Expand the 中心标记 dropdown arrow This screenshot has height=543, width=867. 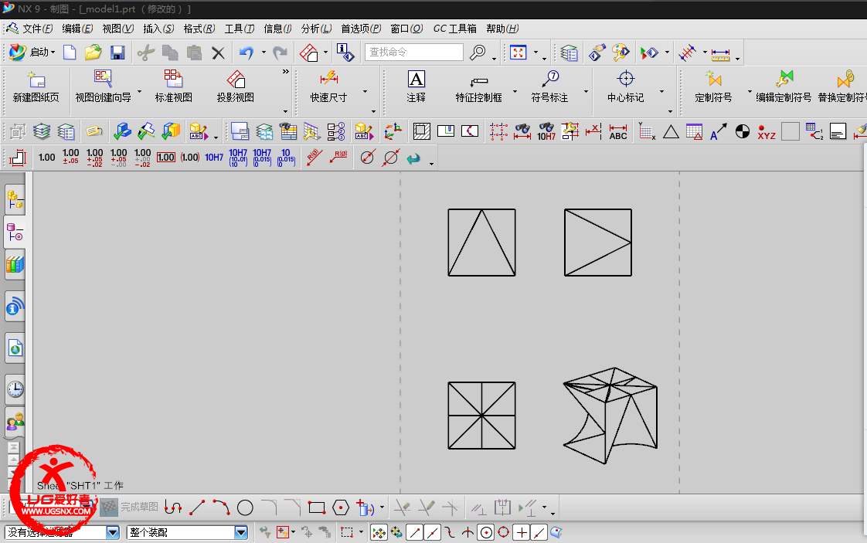pyautogui.click(x=662, y=91)
